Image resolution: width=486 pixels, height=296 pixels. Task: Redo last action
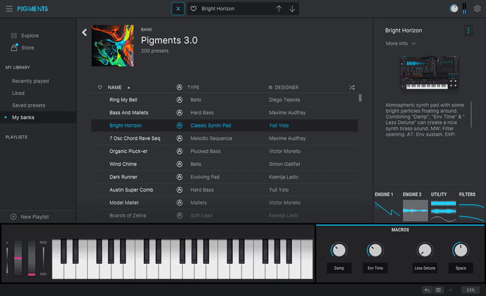449,290
